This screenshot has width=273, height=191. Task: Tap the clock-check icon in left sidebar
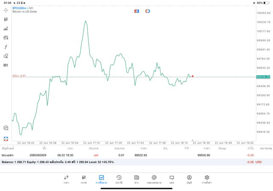pos(6,128)
